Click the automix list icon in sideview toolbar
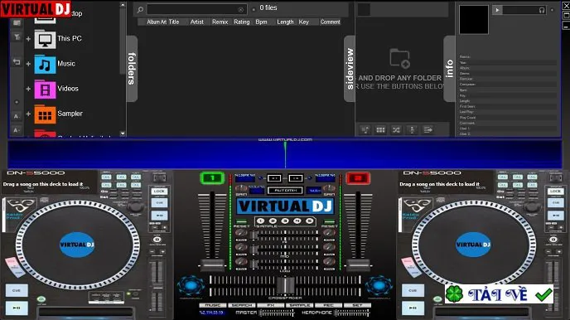This screenshot has height=320, width=570. point(365,130)
